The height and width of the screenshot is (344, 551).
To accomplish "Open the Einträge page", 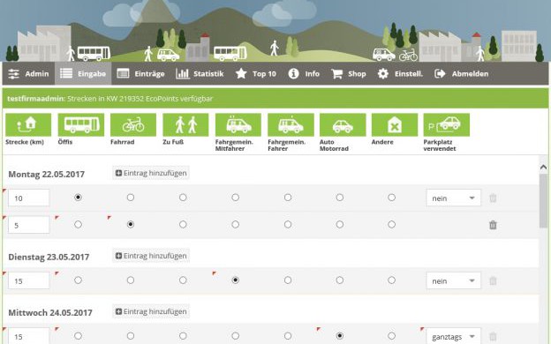I will click(x=140, y=74).
